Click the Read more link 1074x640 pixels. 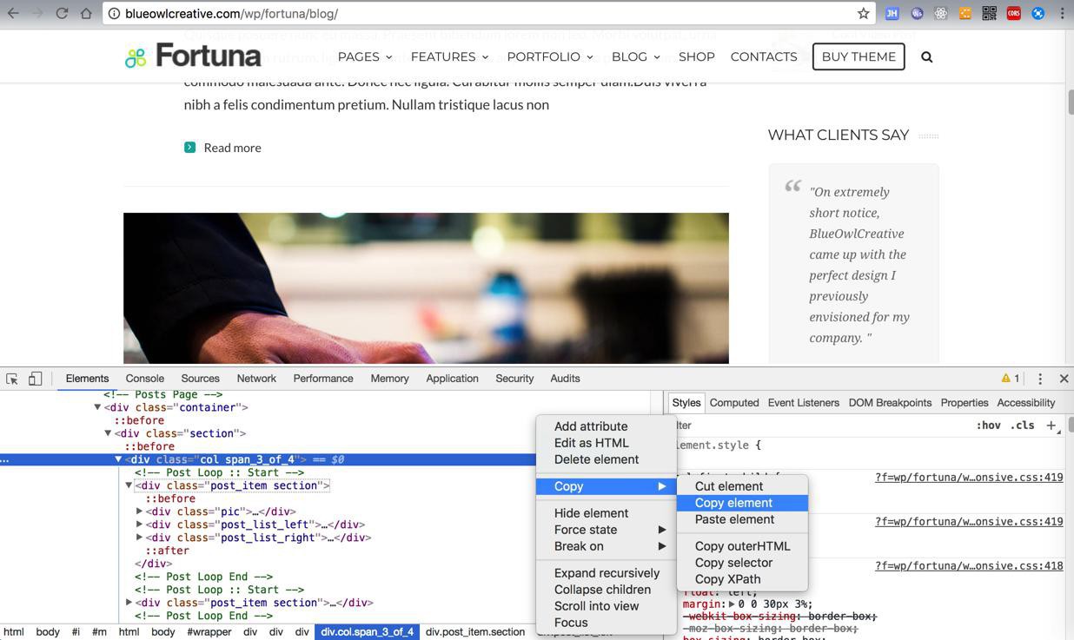click(x=232, y=148)
